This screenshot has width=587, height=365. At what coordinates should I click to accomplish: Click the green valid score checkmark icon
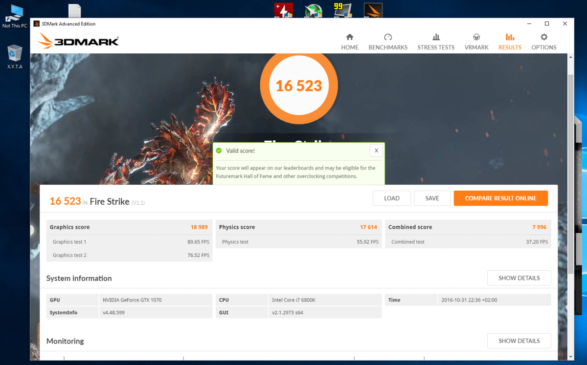click(x=219, y=151)
